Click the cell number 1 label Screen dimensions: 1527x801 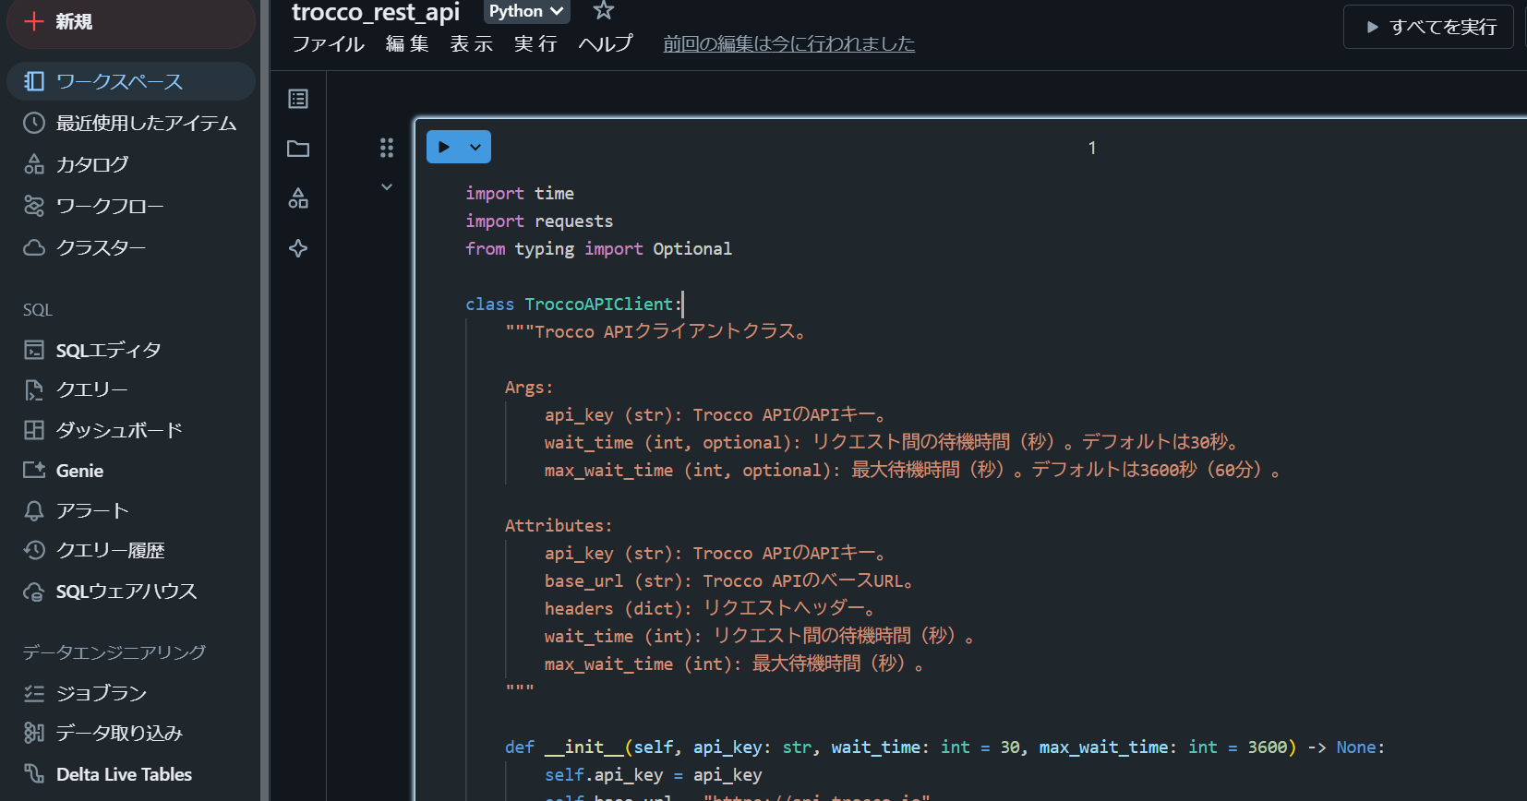pyautogui.click(x=1092, y=148)
